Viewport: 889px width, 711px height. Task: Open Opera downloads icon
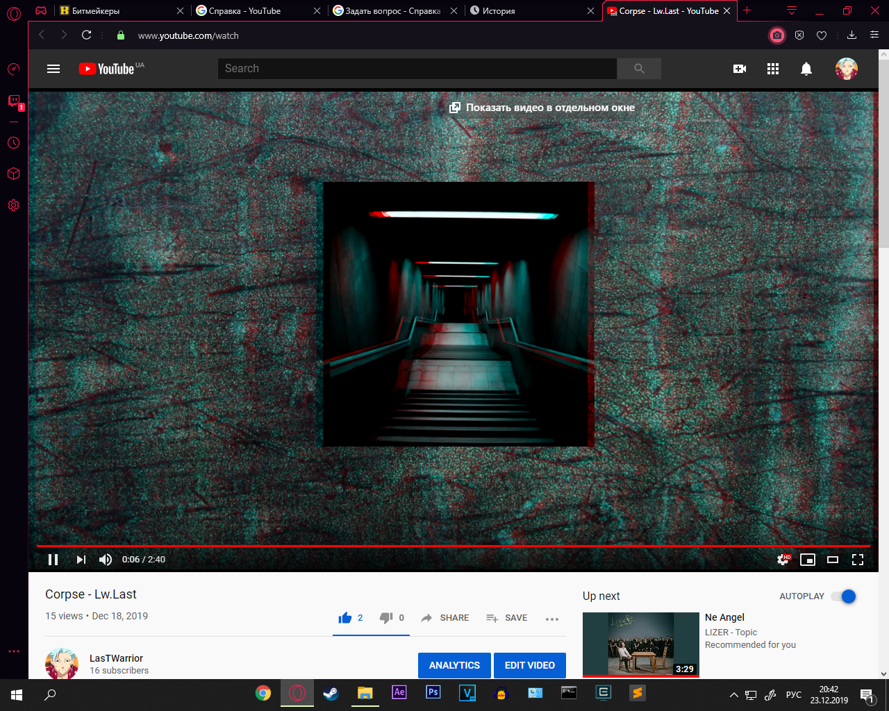click(852, 35)
